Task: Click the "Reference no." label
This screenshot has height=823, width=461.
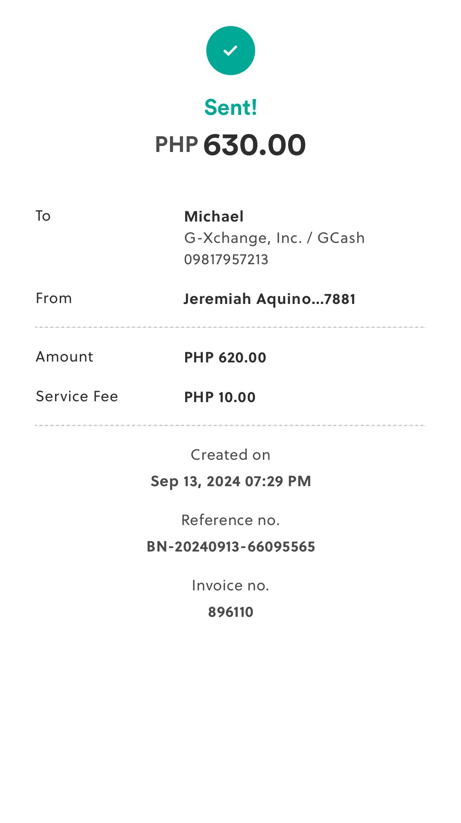Action: pyautogui.click(x=230, y=520)
